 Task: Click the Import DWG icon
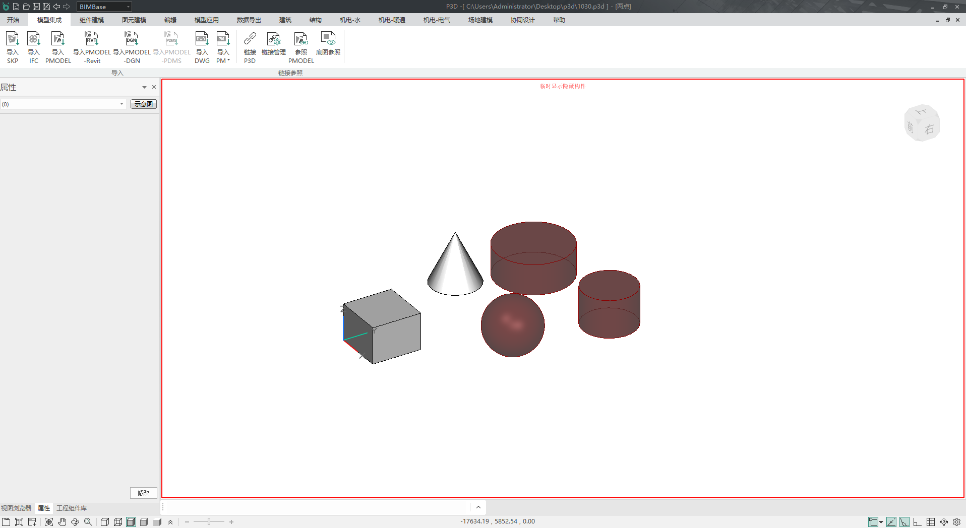pyautogui.click(x=202, y=39)
